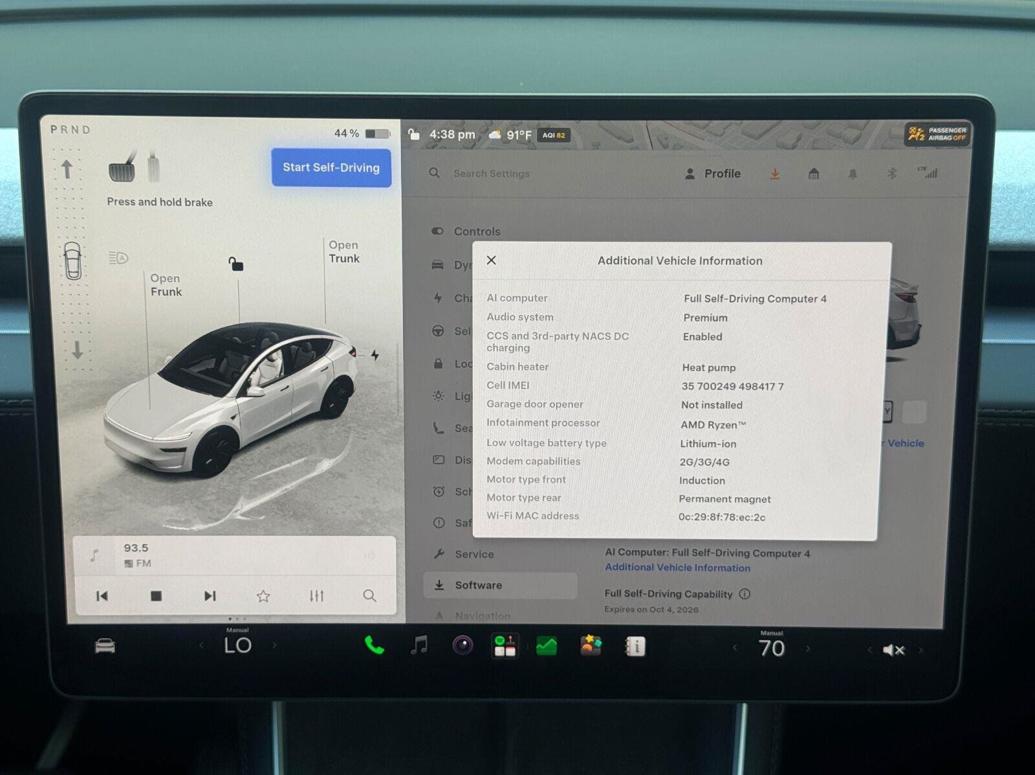The height and width of the screenshot is (775, 1035).
Task: Tap the driver temperature LO setting
Action: [x=237, y=645]
